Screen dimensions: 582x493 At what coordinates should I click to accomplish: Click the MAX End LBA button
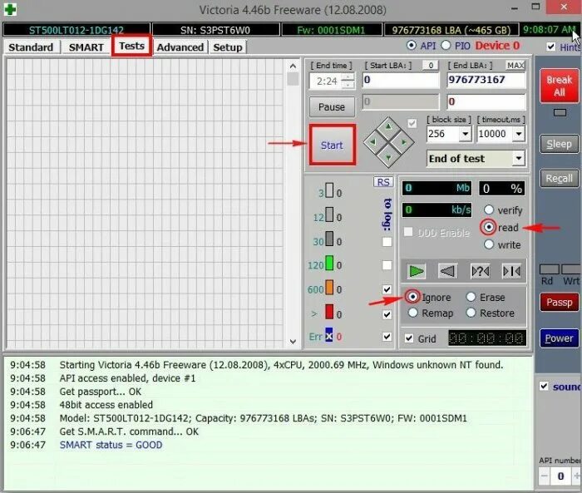515,66
